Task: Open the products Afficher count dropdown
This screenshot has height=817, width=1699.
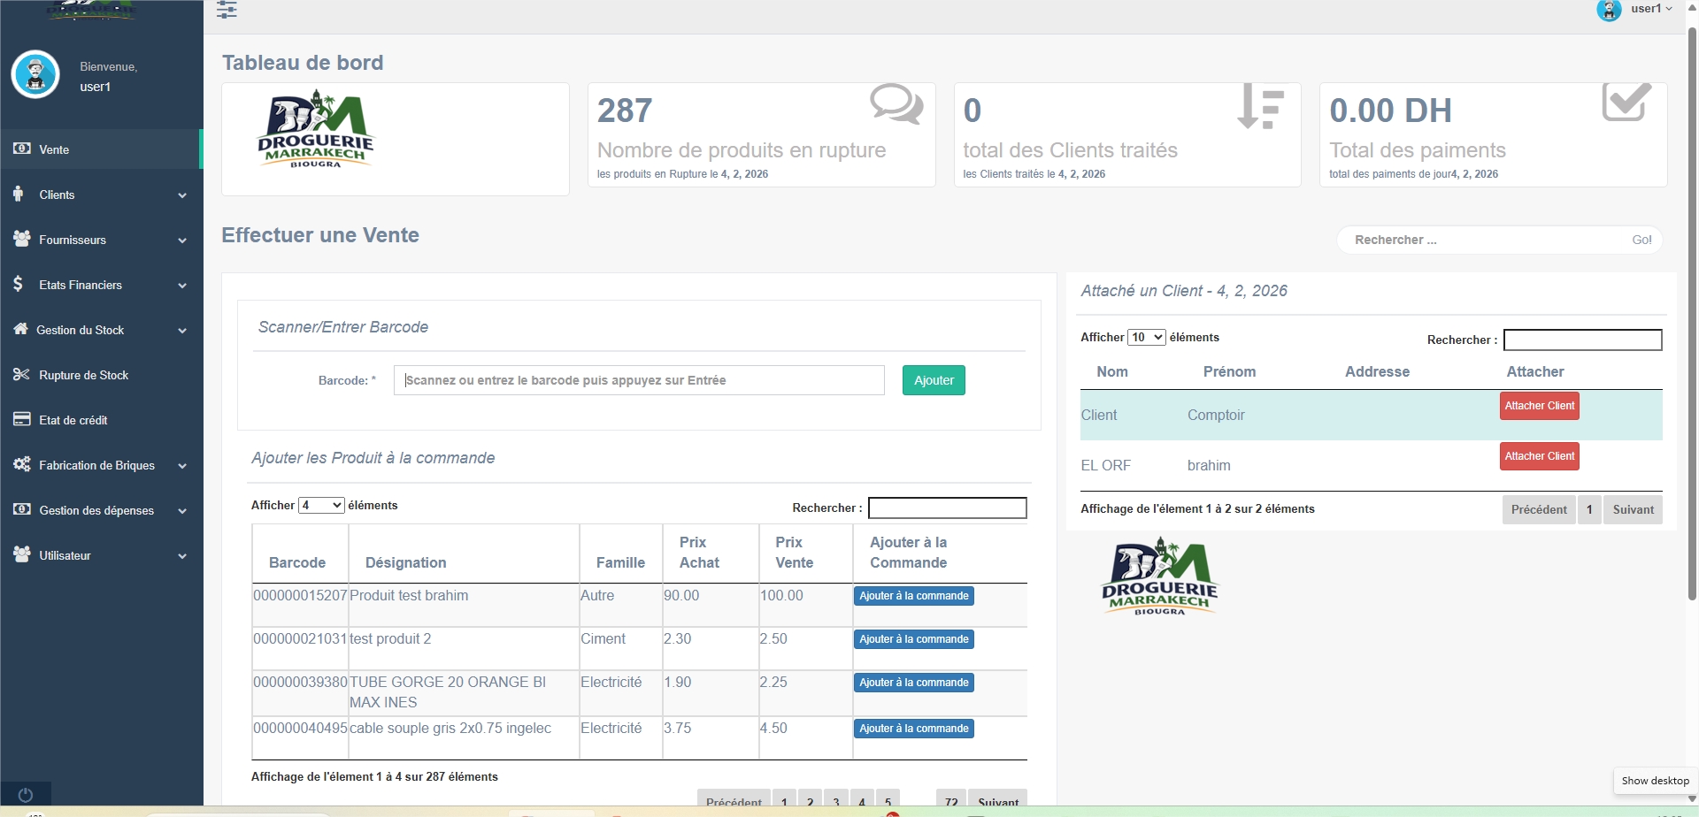Action: 321,505
